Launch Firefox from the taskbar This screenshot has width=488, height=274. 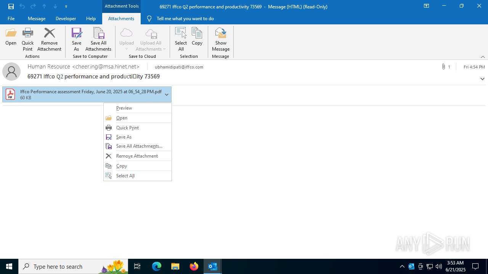coord(194,266)
